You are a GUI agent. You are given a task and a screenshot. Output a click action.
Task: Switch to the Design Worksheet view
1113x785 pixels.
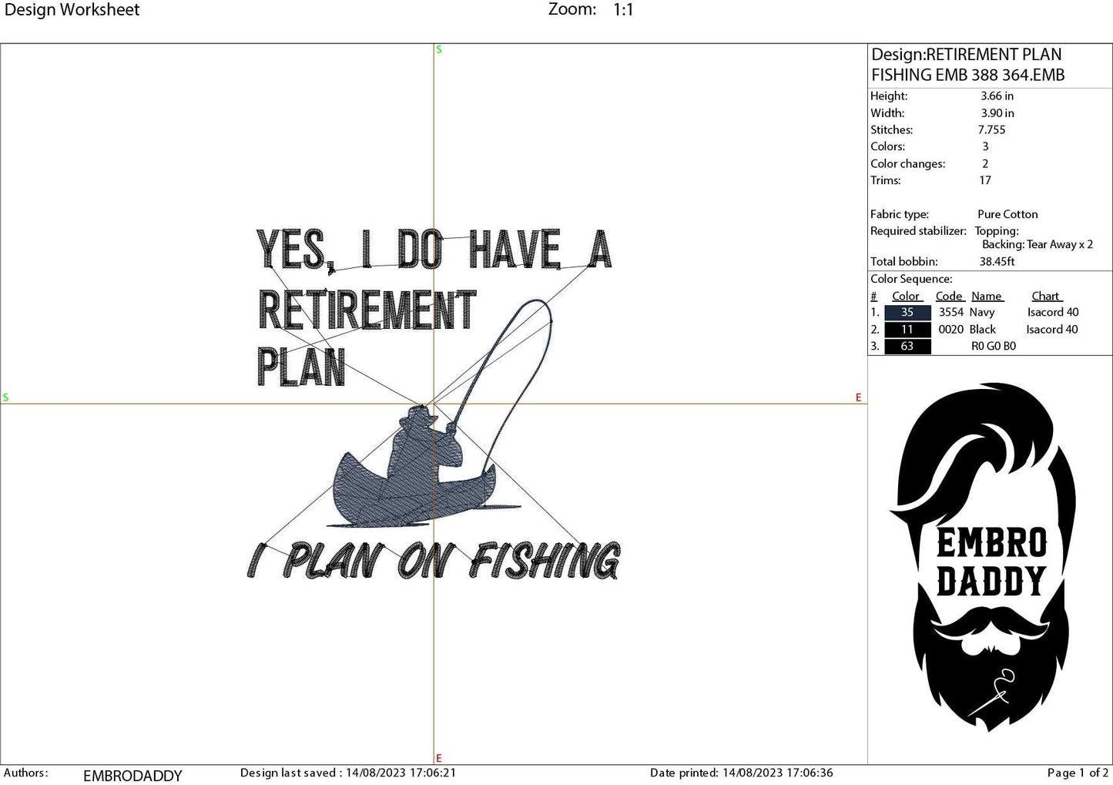point(73,9)
